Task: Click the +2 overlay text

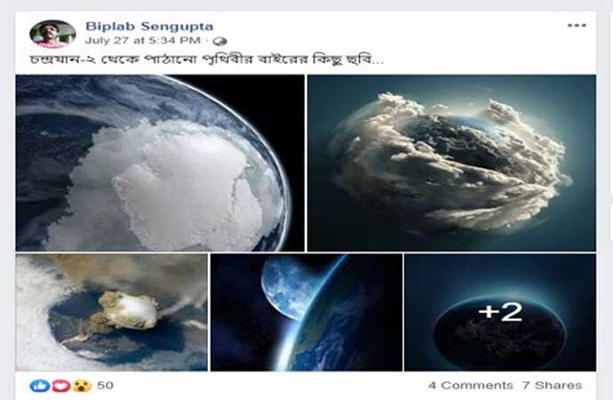Action: coord(500,312)
